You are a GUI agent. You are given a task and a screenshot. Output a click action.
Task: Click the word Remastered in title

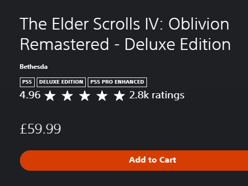(x=64, y=44)
